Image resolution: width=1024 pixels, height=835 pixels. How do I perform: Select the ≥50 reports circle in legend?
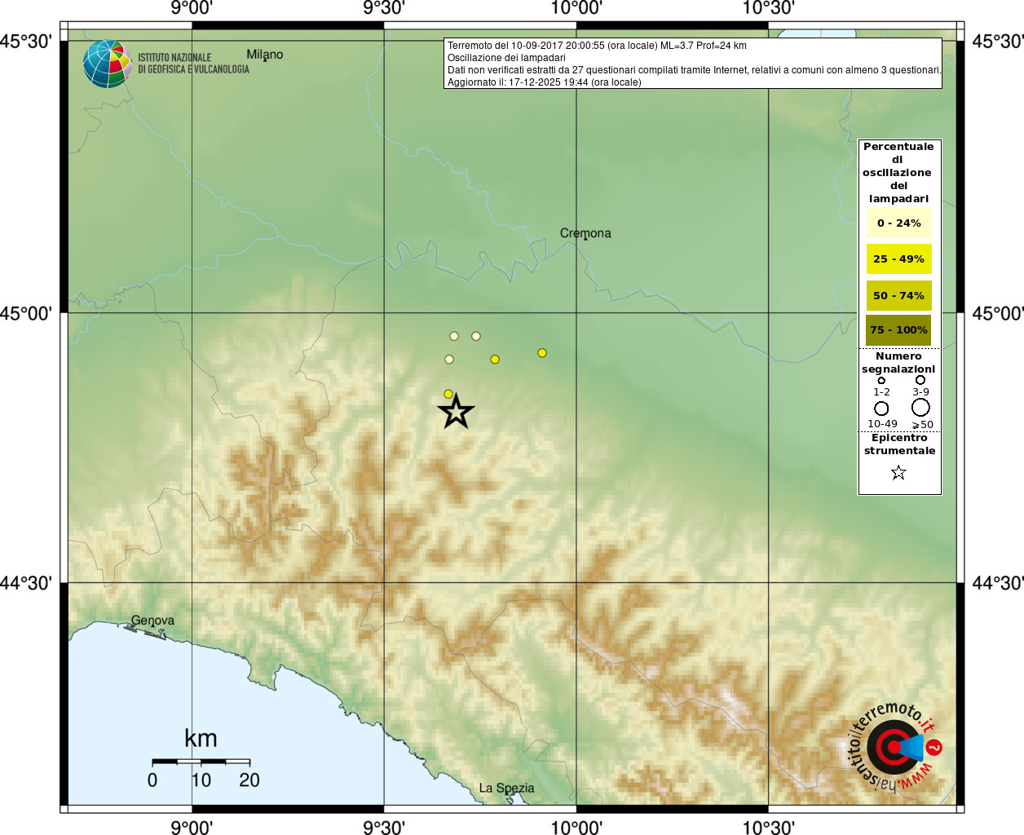point(920,407)
